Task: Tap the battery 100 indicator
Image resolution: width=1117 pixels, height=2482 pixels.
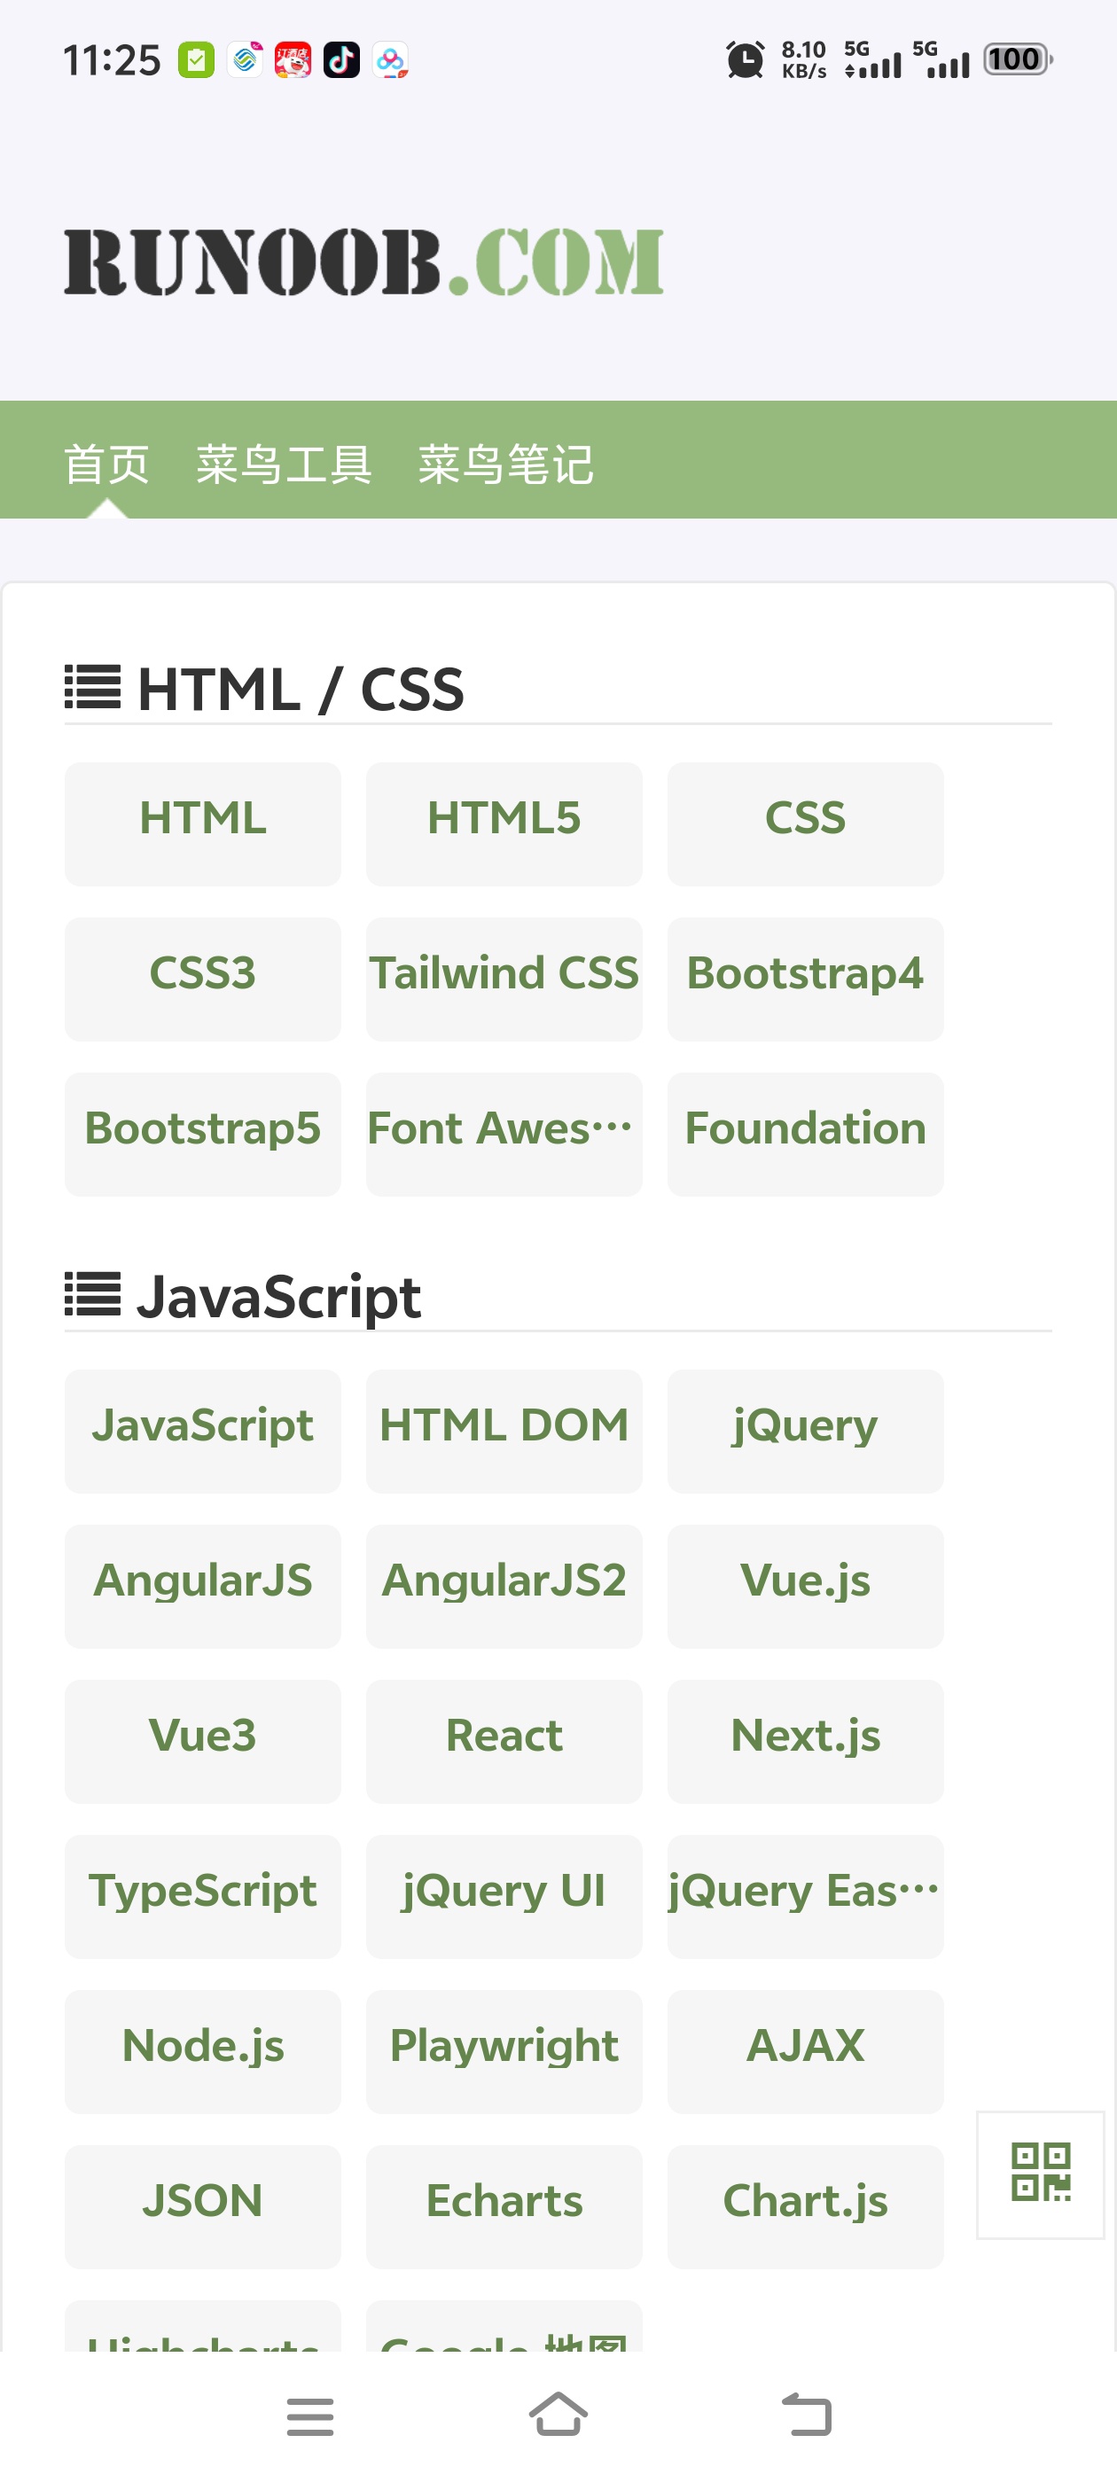Action: 1018,59
